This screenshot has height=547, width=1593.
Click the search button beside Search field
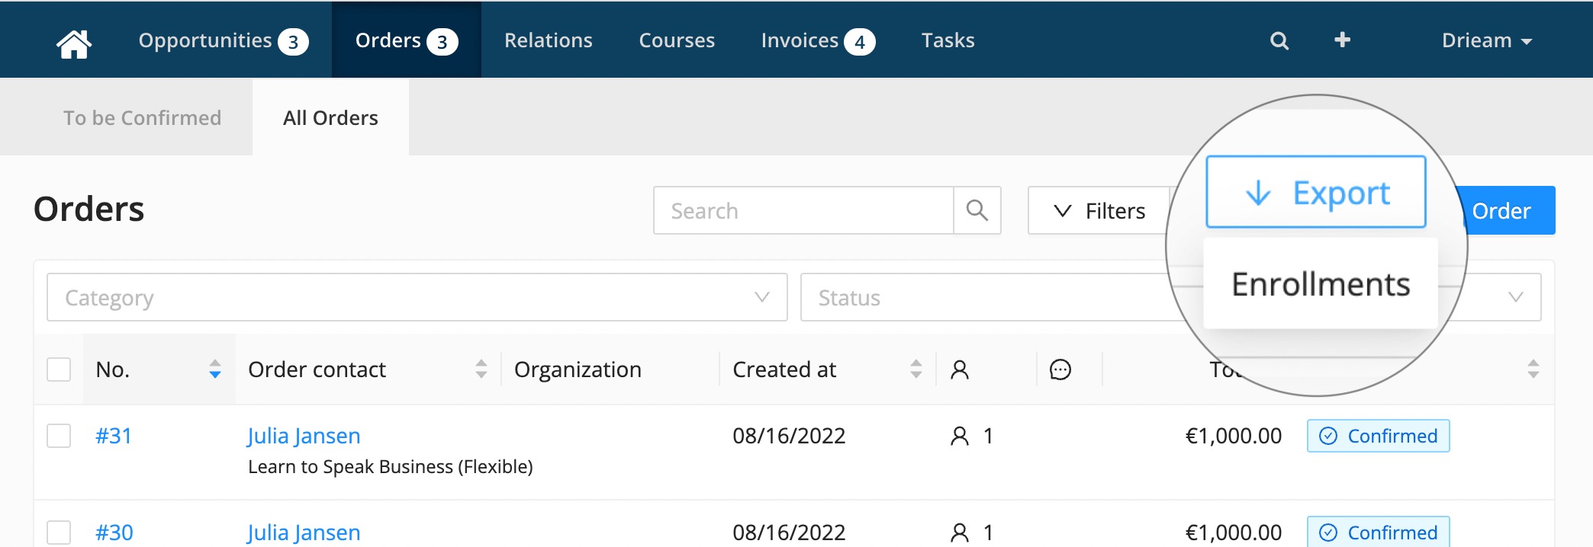[x=977, y=210]
